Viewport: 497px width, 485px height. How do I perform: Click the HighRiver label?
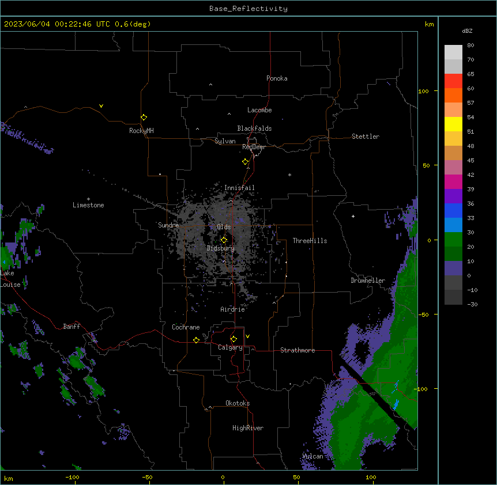[x=248, y=428]
